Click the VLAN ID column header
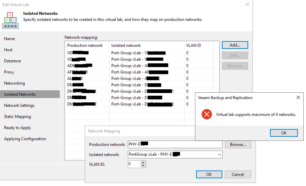This screenshot has width=306, height=186. pyautogui.click(x=198, y=45)
